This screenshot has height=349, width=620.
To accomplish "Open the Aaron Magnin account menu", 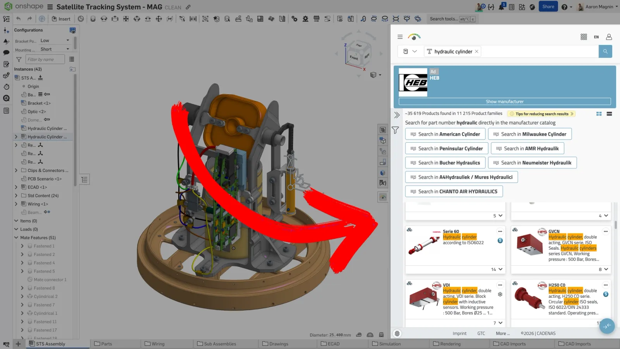I will [597, 7].
